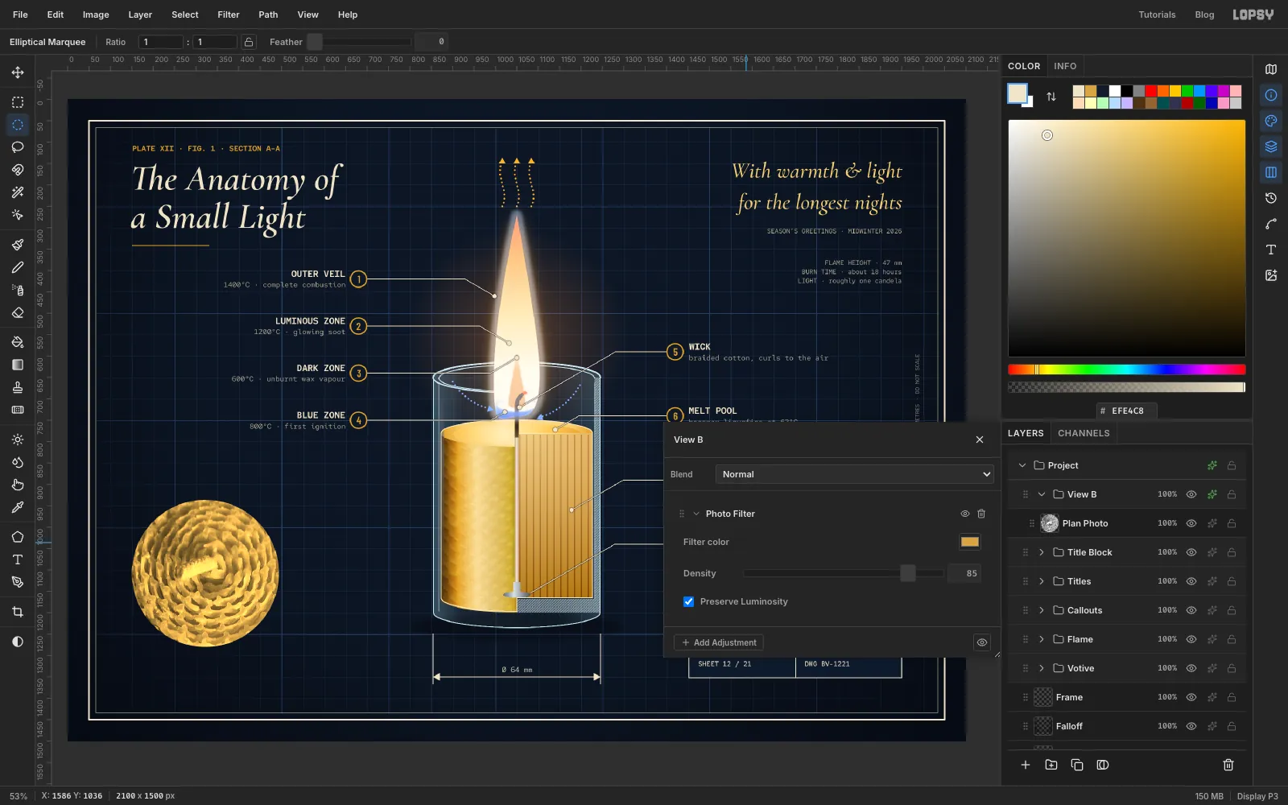Swap foreground and background colors
Viewport: 1288px width, 805px height.
[x=1051, y=97]
